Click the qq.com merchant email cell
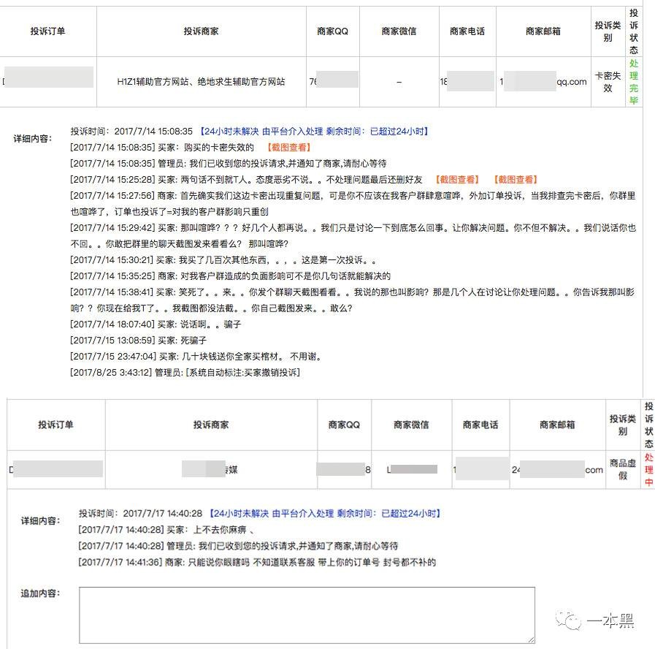 tap(544, 82)
